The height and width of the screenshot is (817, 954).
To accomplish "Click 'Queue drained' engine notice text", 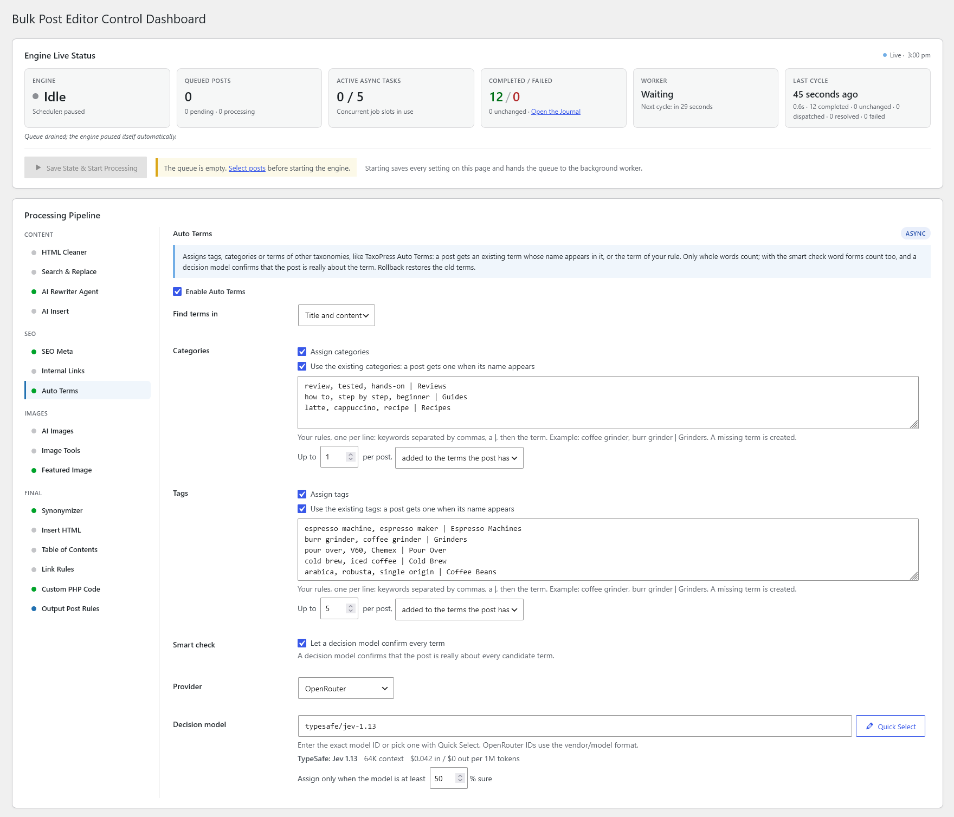I will pos(100,137).
